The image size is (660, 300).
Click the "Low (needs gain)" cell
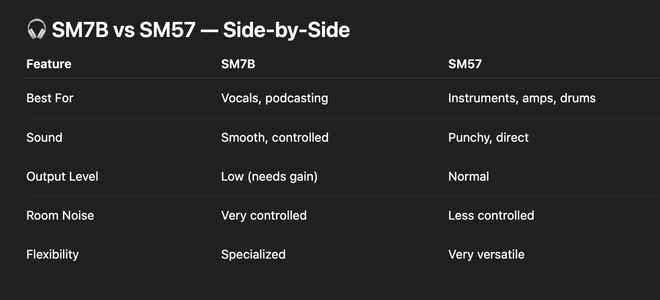pyautogui.click(x=269, y=176)
